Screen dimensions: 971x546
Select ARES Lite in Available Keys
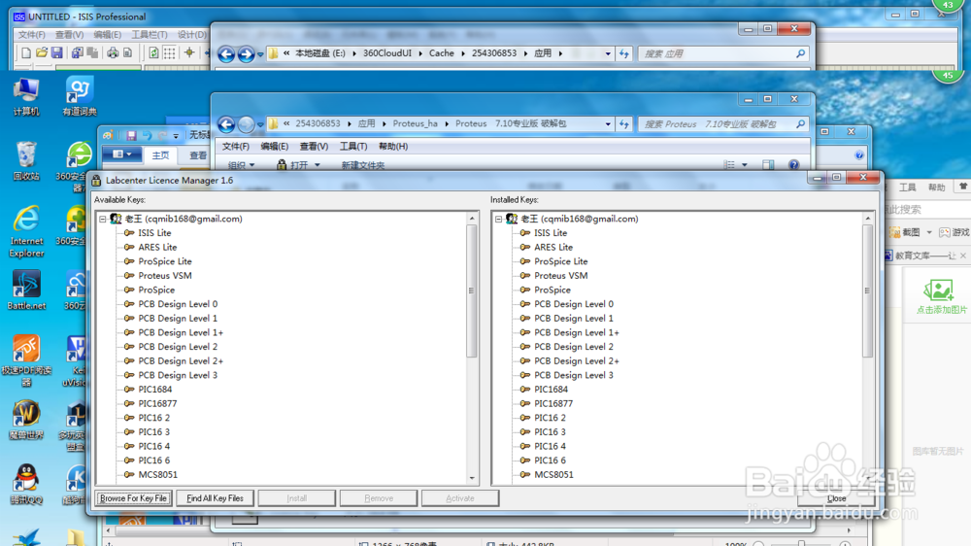pos(157,248)
